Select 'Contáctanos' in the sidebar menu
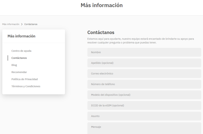Screen dimensions: 203x134 pos(19,58)
